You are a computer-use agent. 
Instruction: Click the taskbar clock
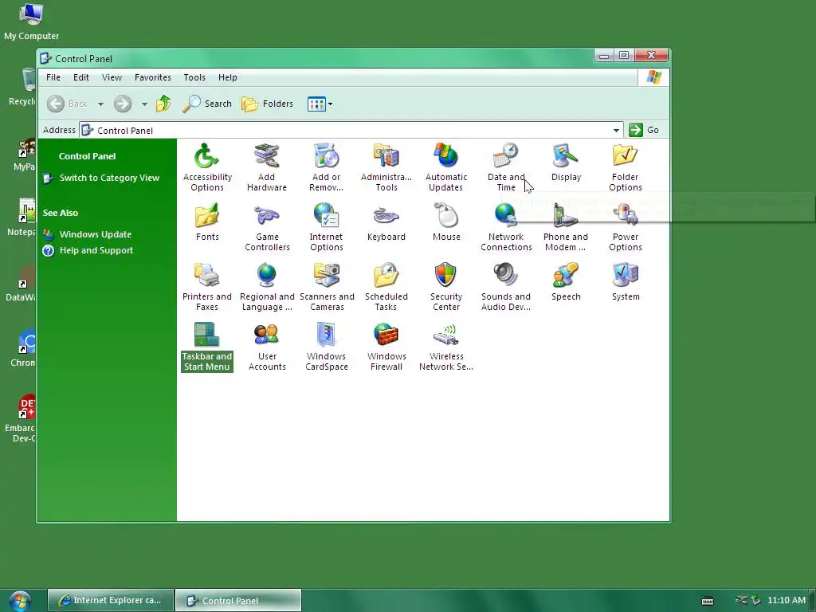click(787, 600)
